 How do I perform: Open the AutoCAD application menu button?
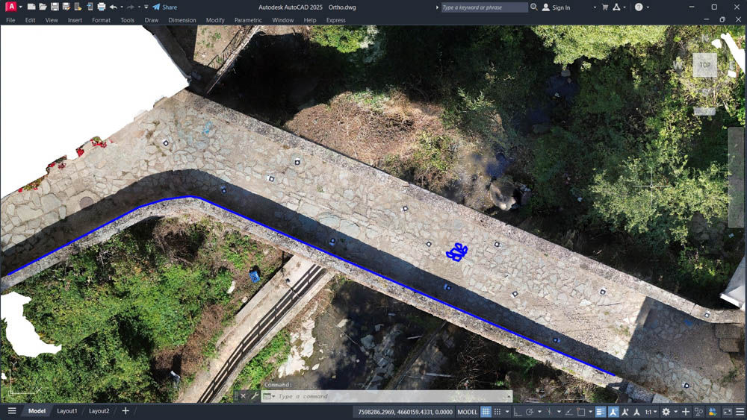pos(10,7)
